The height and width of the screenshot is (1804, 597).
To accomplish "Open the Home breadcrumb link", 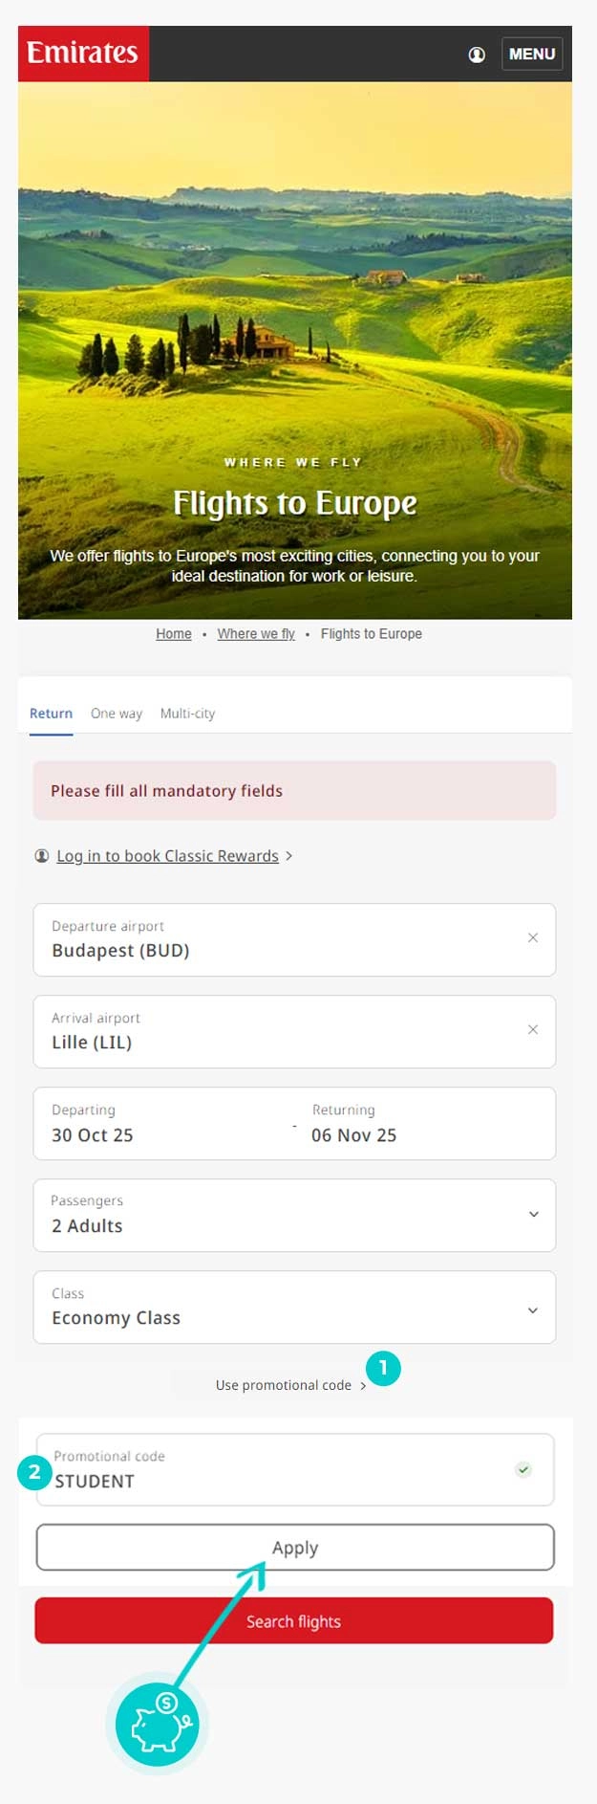I will coord(173,633).
